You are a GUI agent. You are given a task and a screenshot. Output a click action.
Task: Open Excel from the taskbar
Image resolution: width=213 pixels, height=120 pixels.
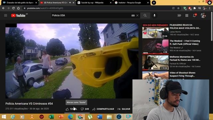pyautogui.click(x=51, y=117)
